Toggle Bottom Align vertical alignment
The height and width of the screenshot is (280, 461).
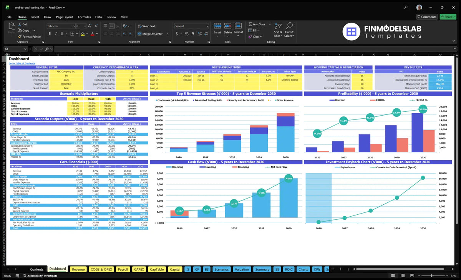(x=118, y=26)
